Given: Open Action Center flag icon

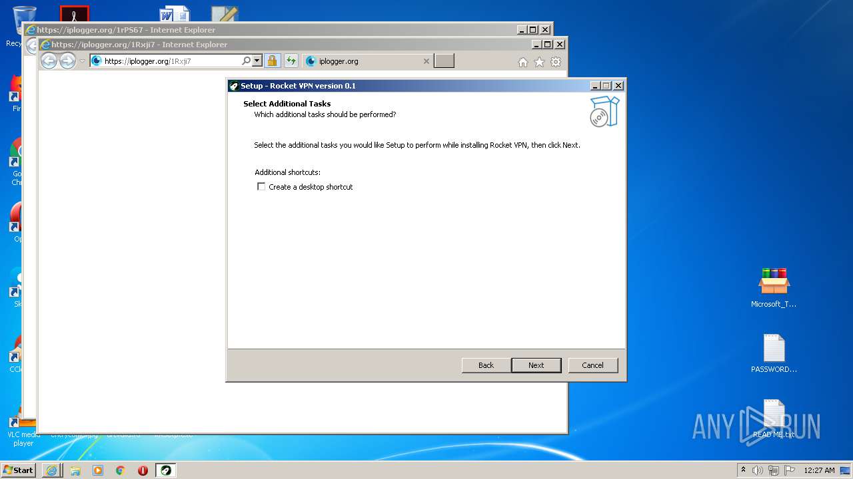Looking at the screenshot, I should (790, 470).
